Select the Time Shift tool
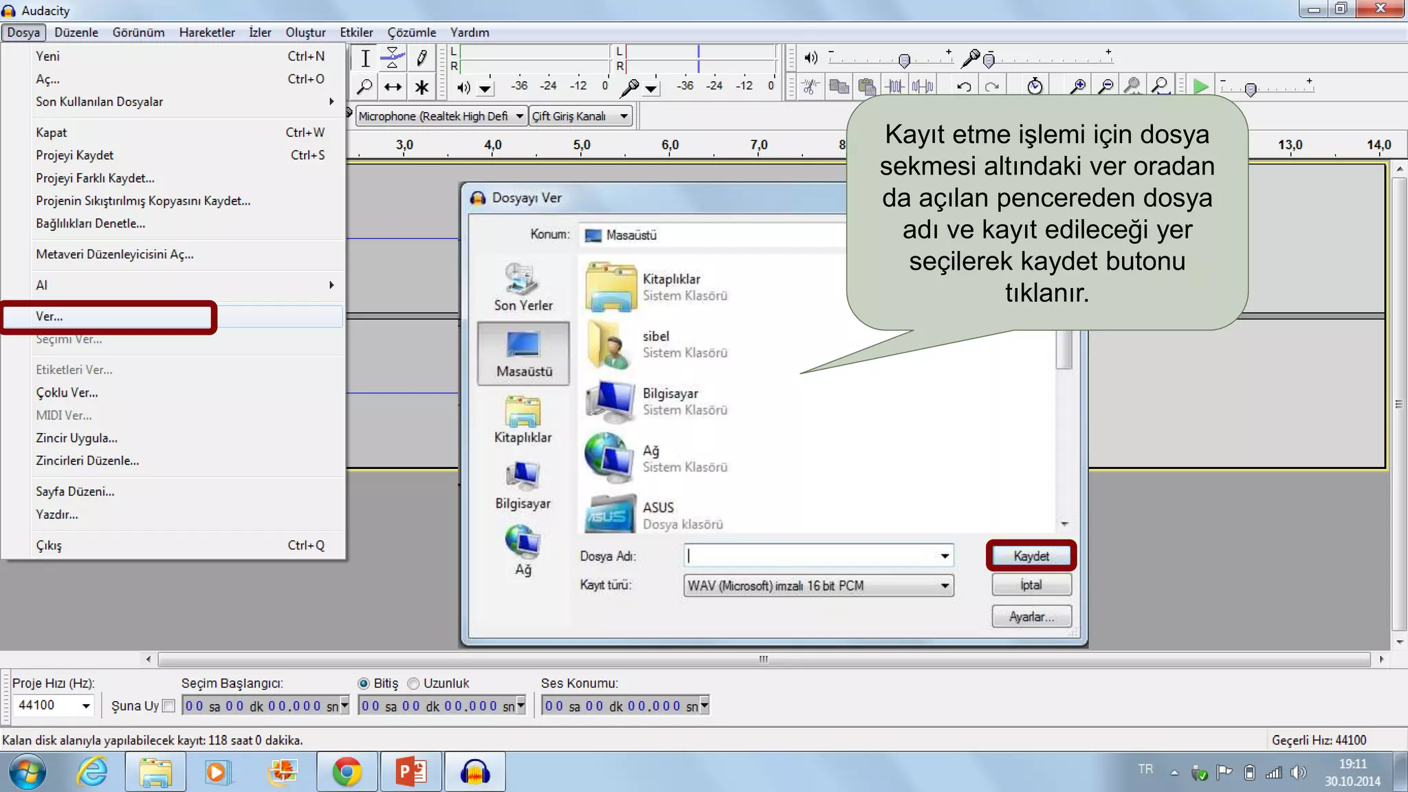This screenshot has height=792, width=1408. (x=393, y=87)
